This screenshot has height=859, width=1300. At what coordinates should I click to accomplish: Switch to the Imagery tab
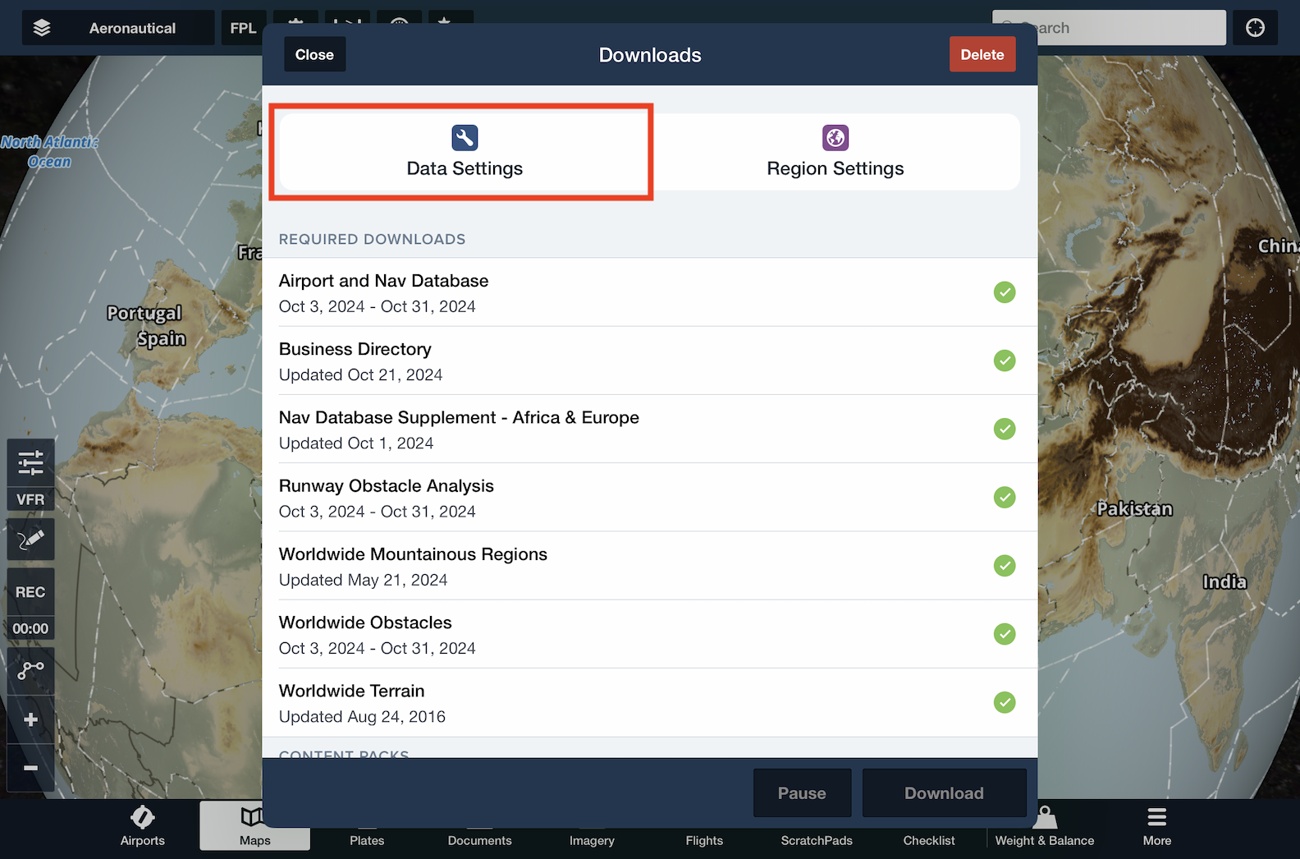(x=592, y=839)
